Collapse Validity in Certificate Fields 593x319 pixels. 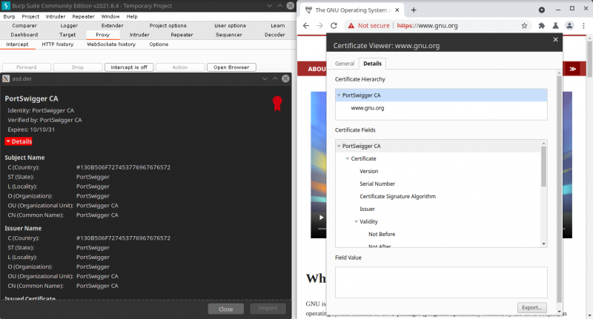click(356, 221)
